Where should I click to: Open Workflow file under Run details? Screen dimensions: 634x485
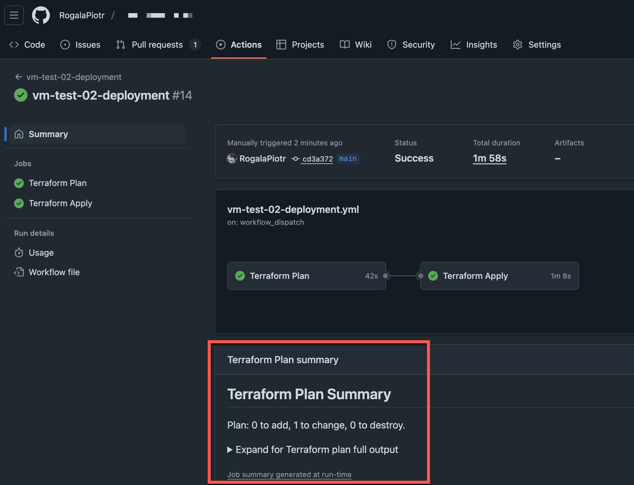(54, 272)
